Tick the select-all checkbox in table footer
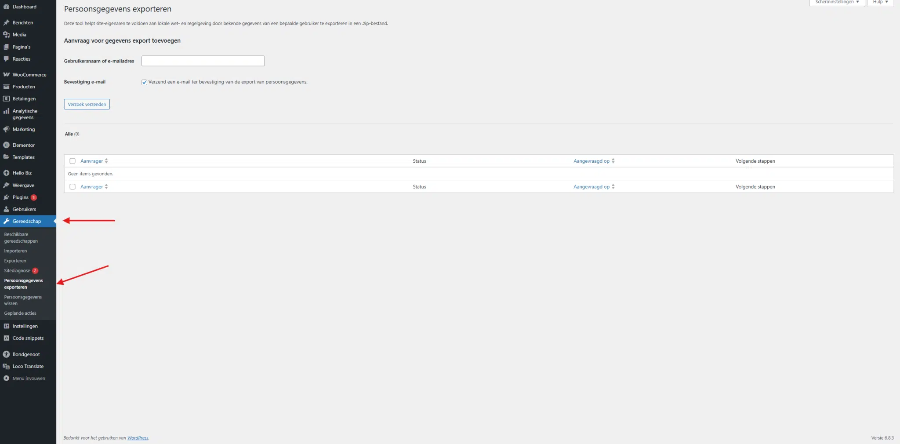 [73, 187]
